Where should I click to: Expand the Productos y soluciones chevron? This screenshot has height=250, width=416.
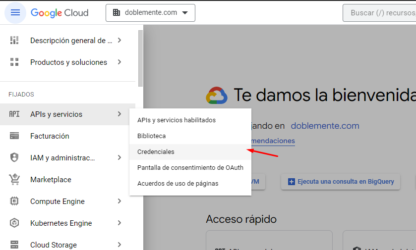click(119, 62)
